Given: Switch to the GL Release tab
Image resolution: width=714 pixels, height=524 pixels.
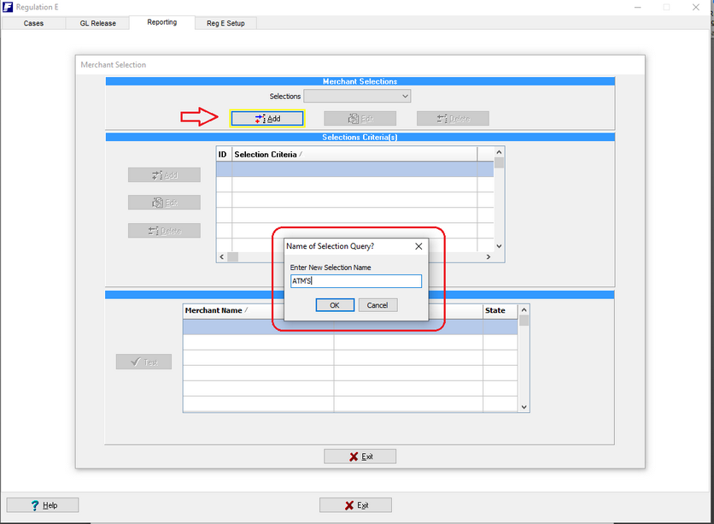Looking at the screenshot, I should pyautogui.click(x=98, y=23).
